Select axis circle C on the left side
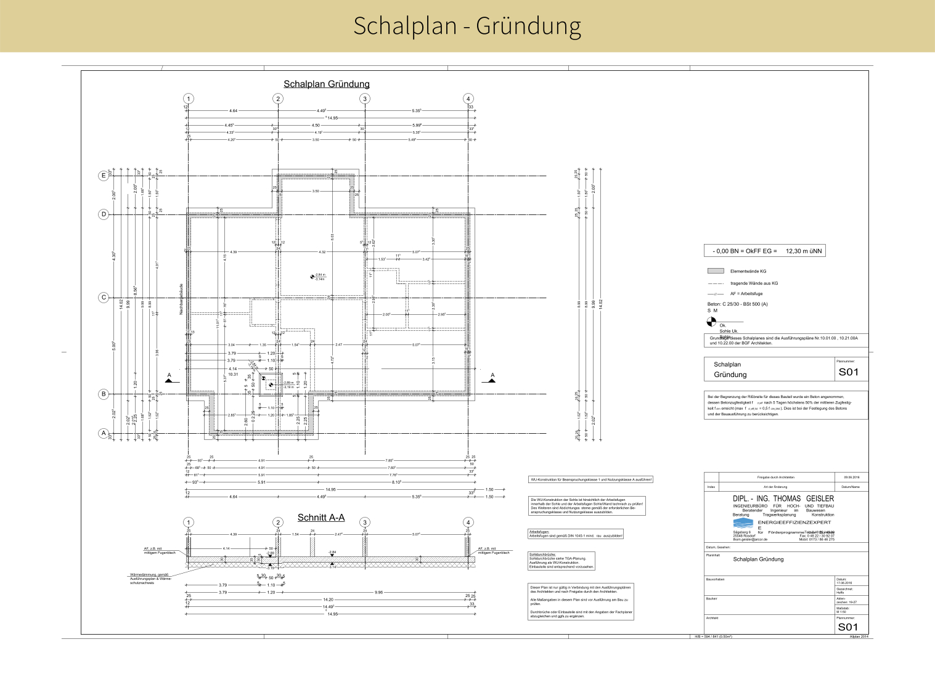This screenshot has width=935, height=679. pos(104,298)
